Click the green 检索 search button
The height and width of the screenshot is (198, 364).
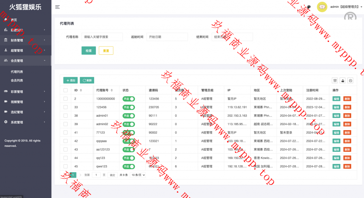89,50
